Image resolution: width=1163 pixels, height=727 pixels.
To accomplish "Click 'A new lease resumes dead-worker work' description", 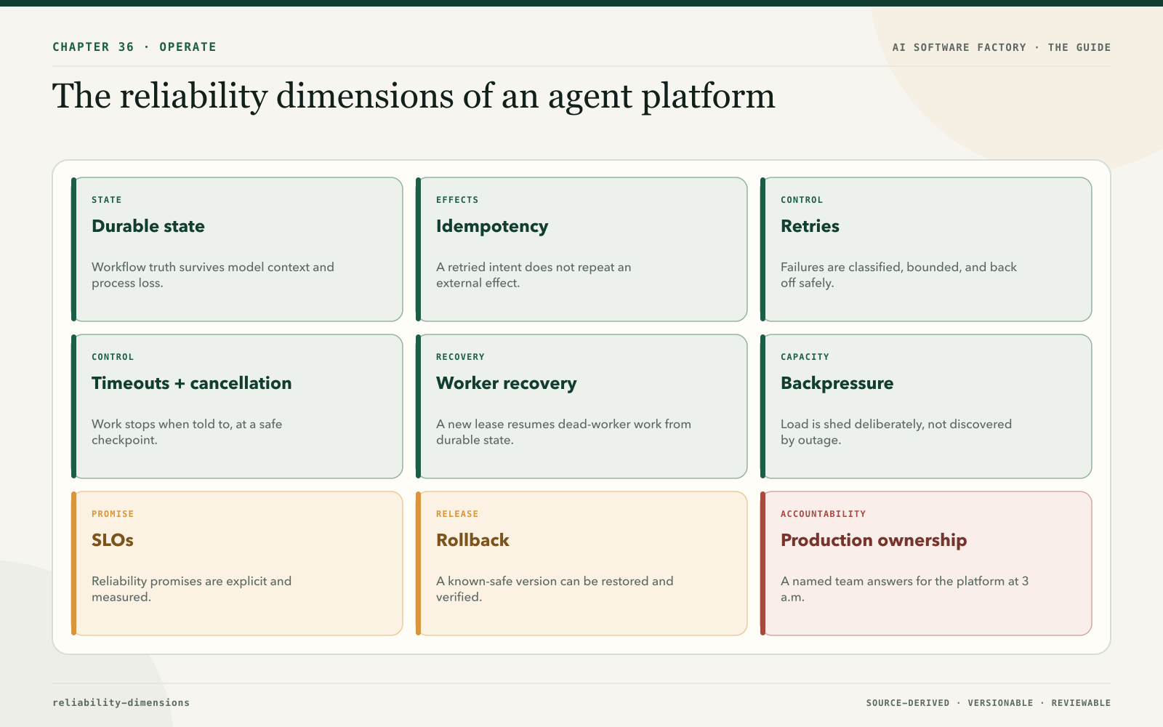I will pyautogui.click(x=563, y=432).
